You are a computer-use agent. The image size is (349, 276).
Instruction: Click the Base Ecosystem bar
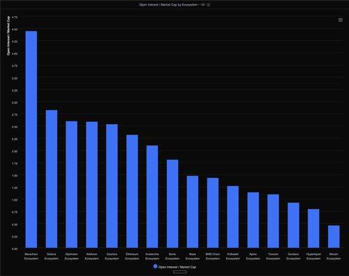click(193, 212)
